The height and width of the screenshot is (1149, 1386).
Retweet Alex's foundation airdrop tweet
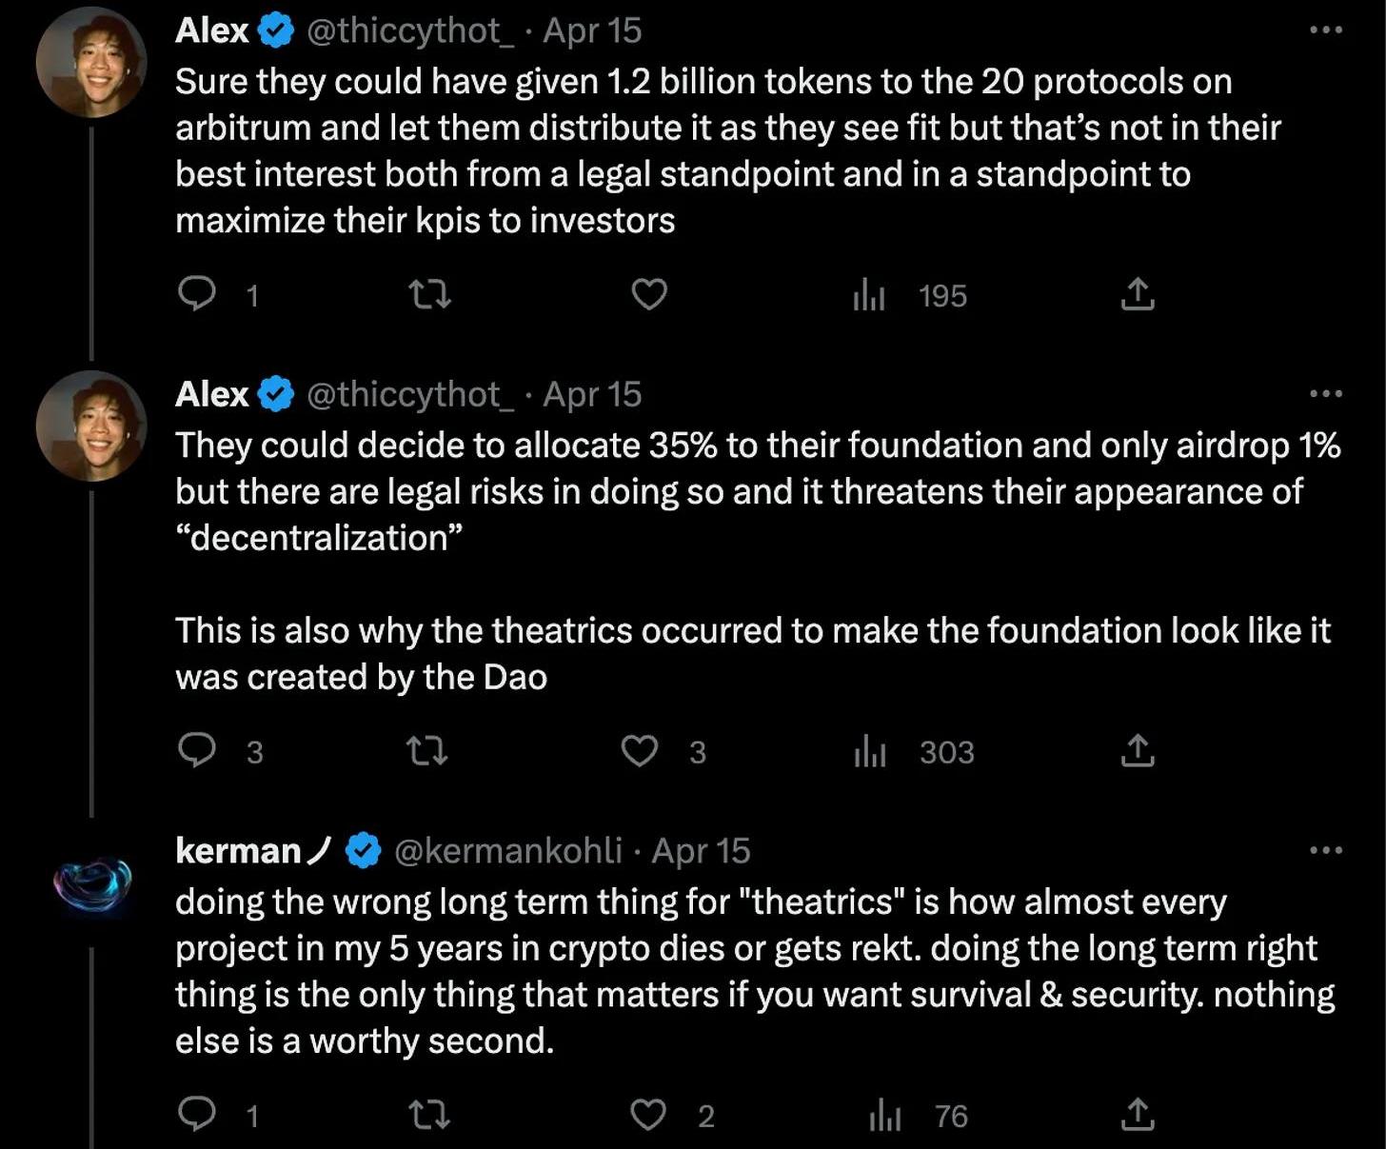click(427, 751)
